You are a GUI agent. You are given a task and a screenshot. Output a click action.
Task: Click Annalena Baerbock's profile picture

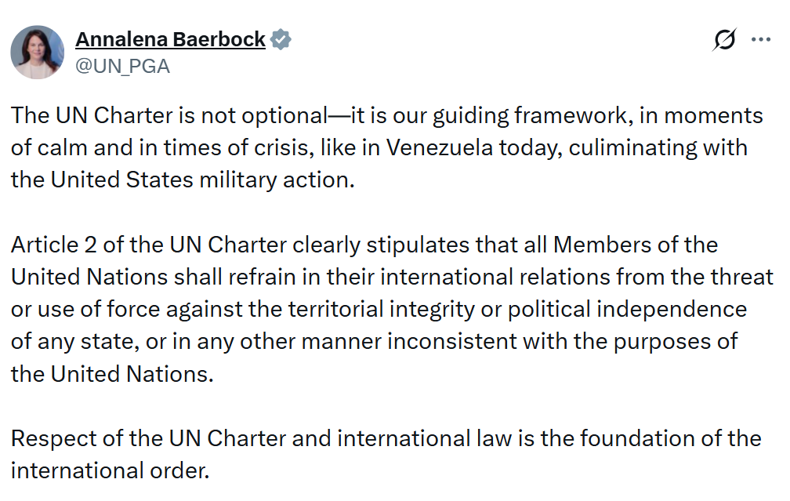(37, 52)
